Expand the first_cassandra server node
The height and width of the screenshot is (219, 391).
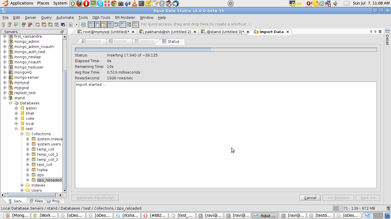point(5,36)
